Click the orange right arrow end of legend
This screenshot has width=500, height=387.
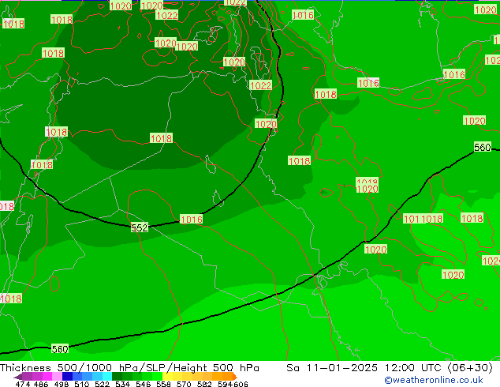235,377
